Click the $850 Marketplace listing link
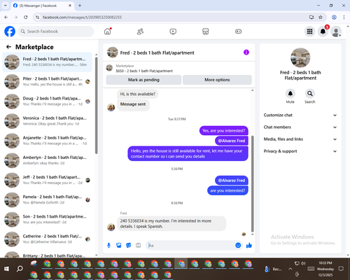Image resolution: width=350 pixels, height=280 pixels. pyautogui.click(x=144, y=71)
